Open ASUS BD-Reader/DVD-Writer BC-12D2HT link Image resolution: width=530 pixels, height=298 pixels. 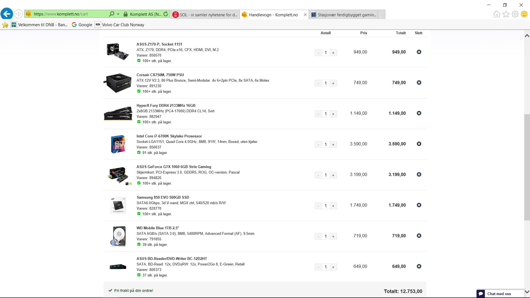(172, 259)
